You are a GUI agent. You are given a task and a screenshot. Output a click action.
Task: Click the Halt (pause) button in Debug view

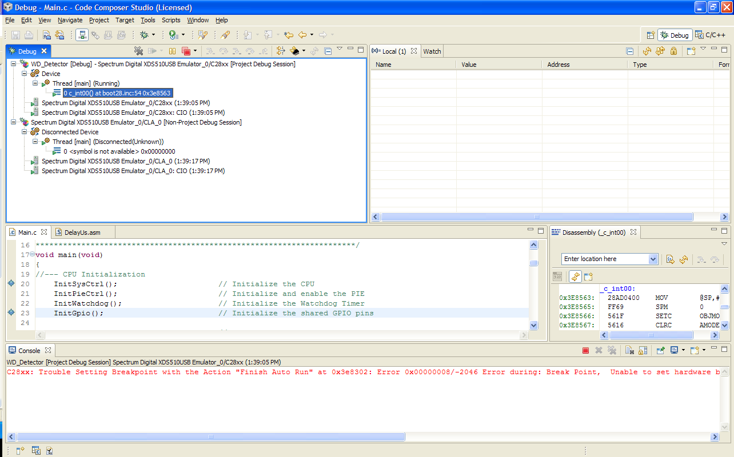[x=172, y=51]
